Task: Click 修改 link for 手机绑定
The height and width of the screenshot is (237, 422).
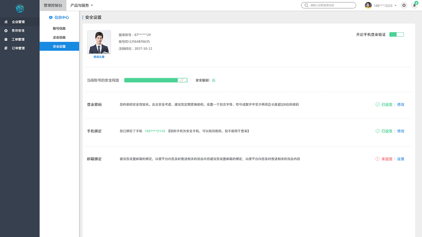Action: point(401,131)
